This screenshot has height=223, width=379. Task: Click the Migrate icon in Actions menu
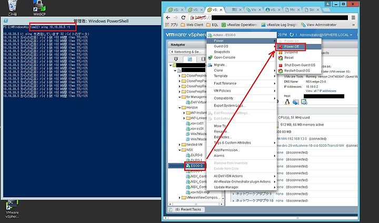click(210, 65)
